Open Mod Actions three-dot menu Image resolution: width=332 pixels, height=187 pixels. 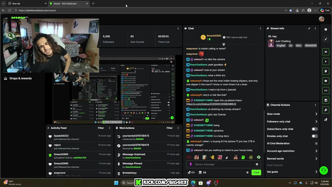click(178, 128)
